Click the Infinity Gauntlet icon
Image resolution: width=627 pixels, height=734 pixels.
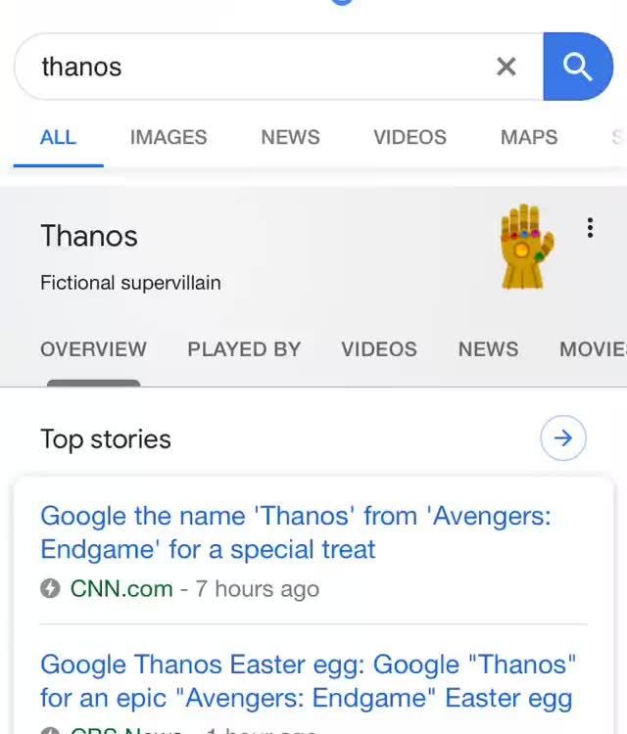pyautogui.click(x=526, y=247)
